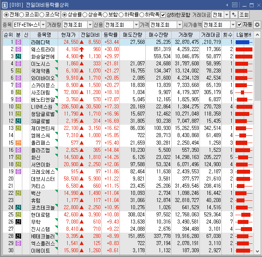262x257 pixels.
Task: Click the candle bar chart for 현대로템
Action: click(244, 214)
